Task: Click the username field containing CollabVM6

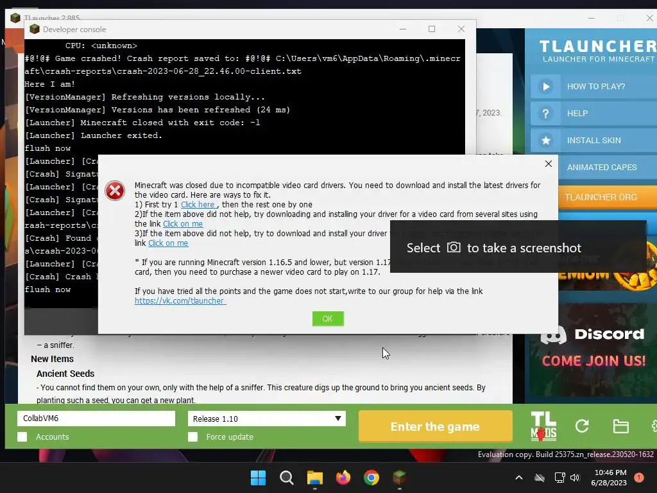Action: pos(96,419)
